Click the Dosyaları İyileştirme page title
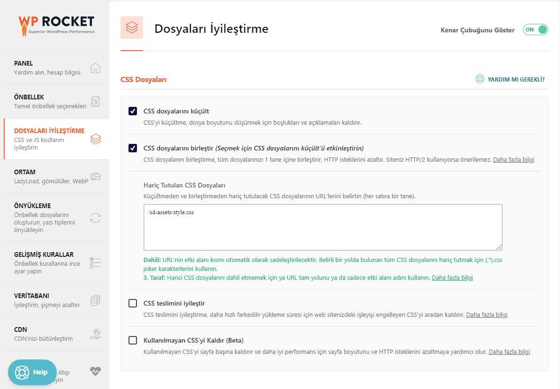The width and height of the screenshot is (560, 389). (211, 29)
